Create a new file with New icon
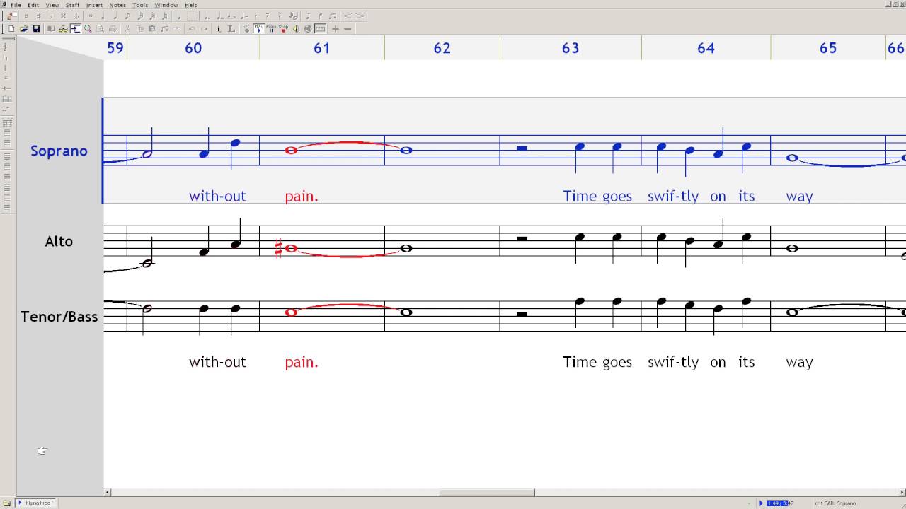The image size is (906, 509). pos(11,29)
